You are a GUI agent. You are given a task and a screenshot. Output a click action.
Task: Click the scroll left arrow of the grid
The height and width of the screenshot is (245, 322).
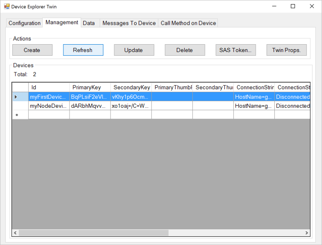(15, 233)
